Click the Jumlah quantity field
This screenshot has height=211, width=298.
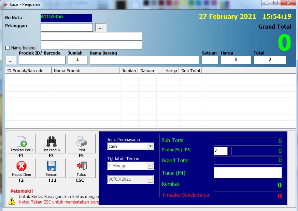point(77,60)
